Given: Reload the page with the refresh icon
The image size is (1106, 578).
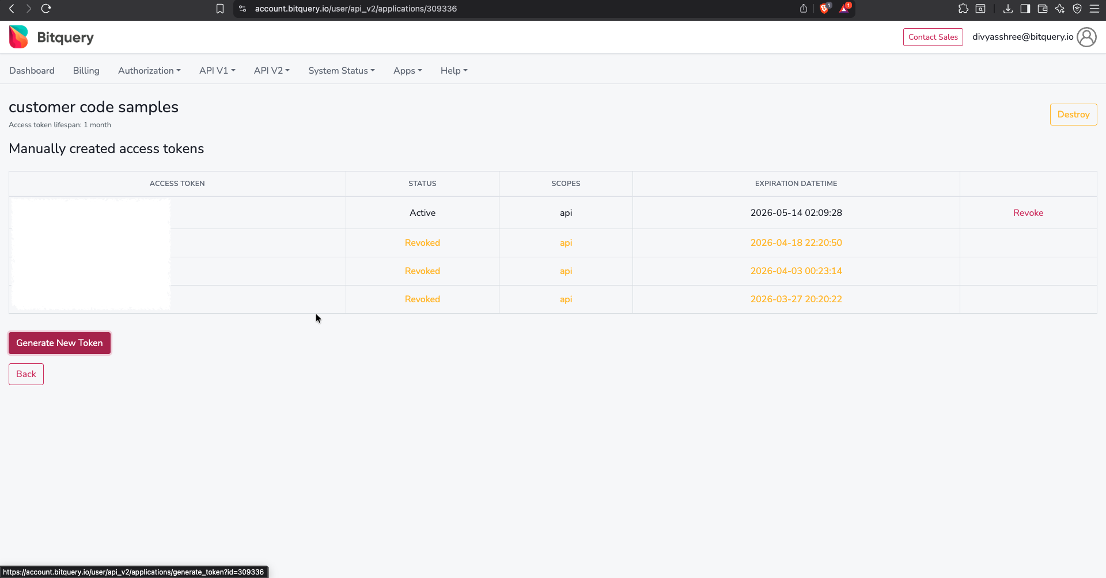Looking at the screenshot, I should point(46,9).
